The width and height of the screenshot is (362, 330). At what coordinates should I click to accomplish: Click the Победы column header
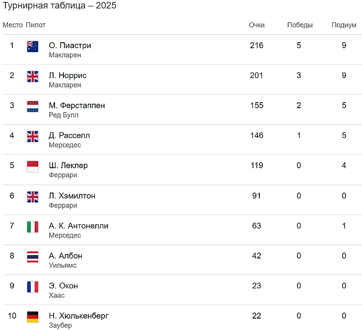pos(300,25)
